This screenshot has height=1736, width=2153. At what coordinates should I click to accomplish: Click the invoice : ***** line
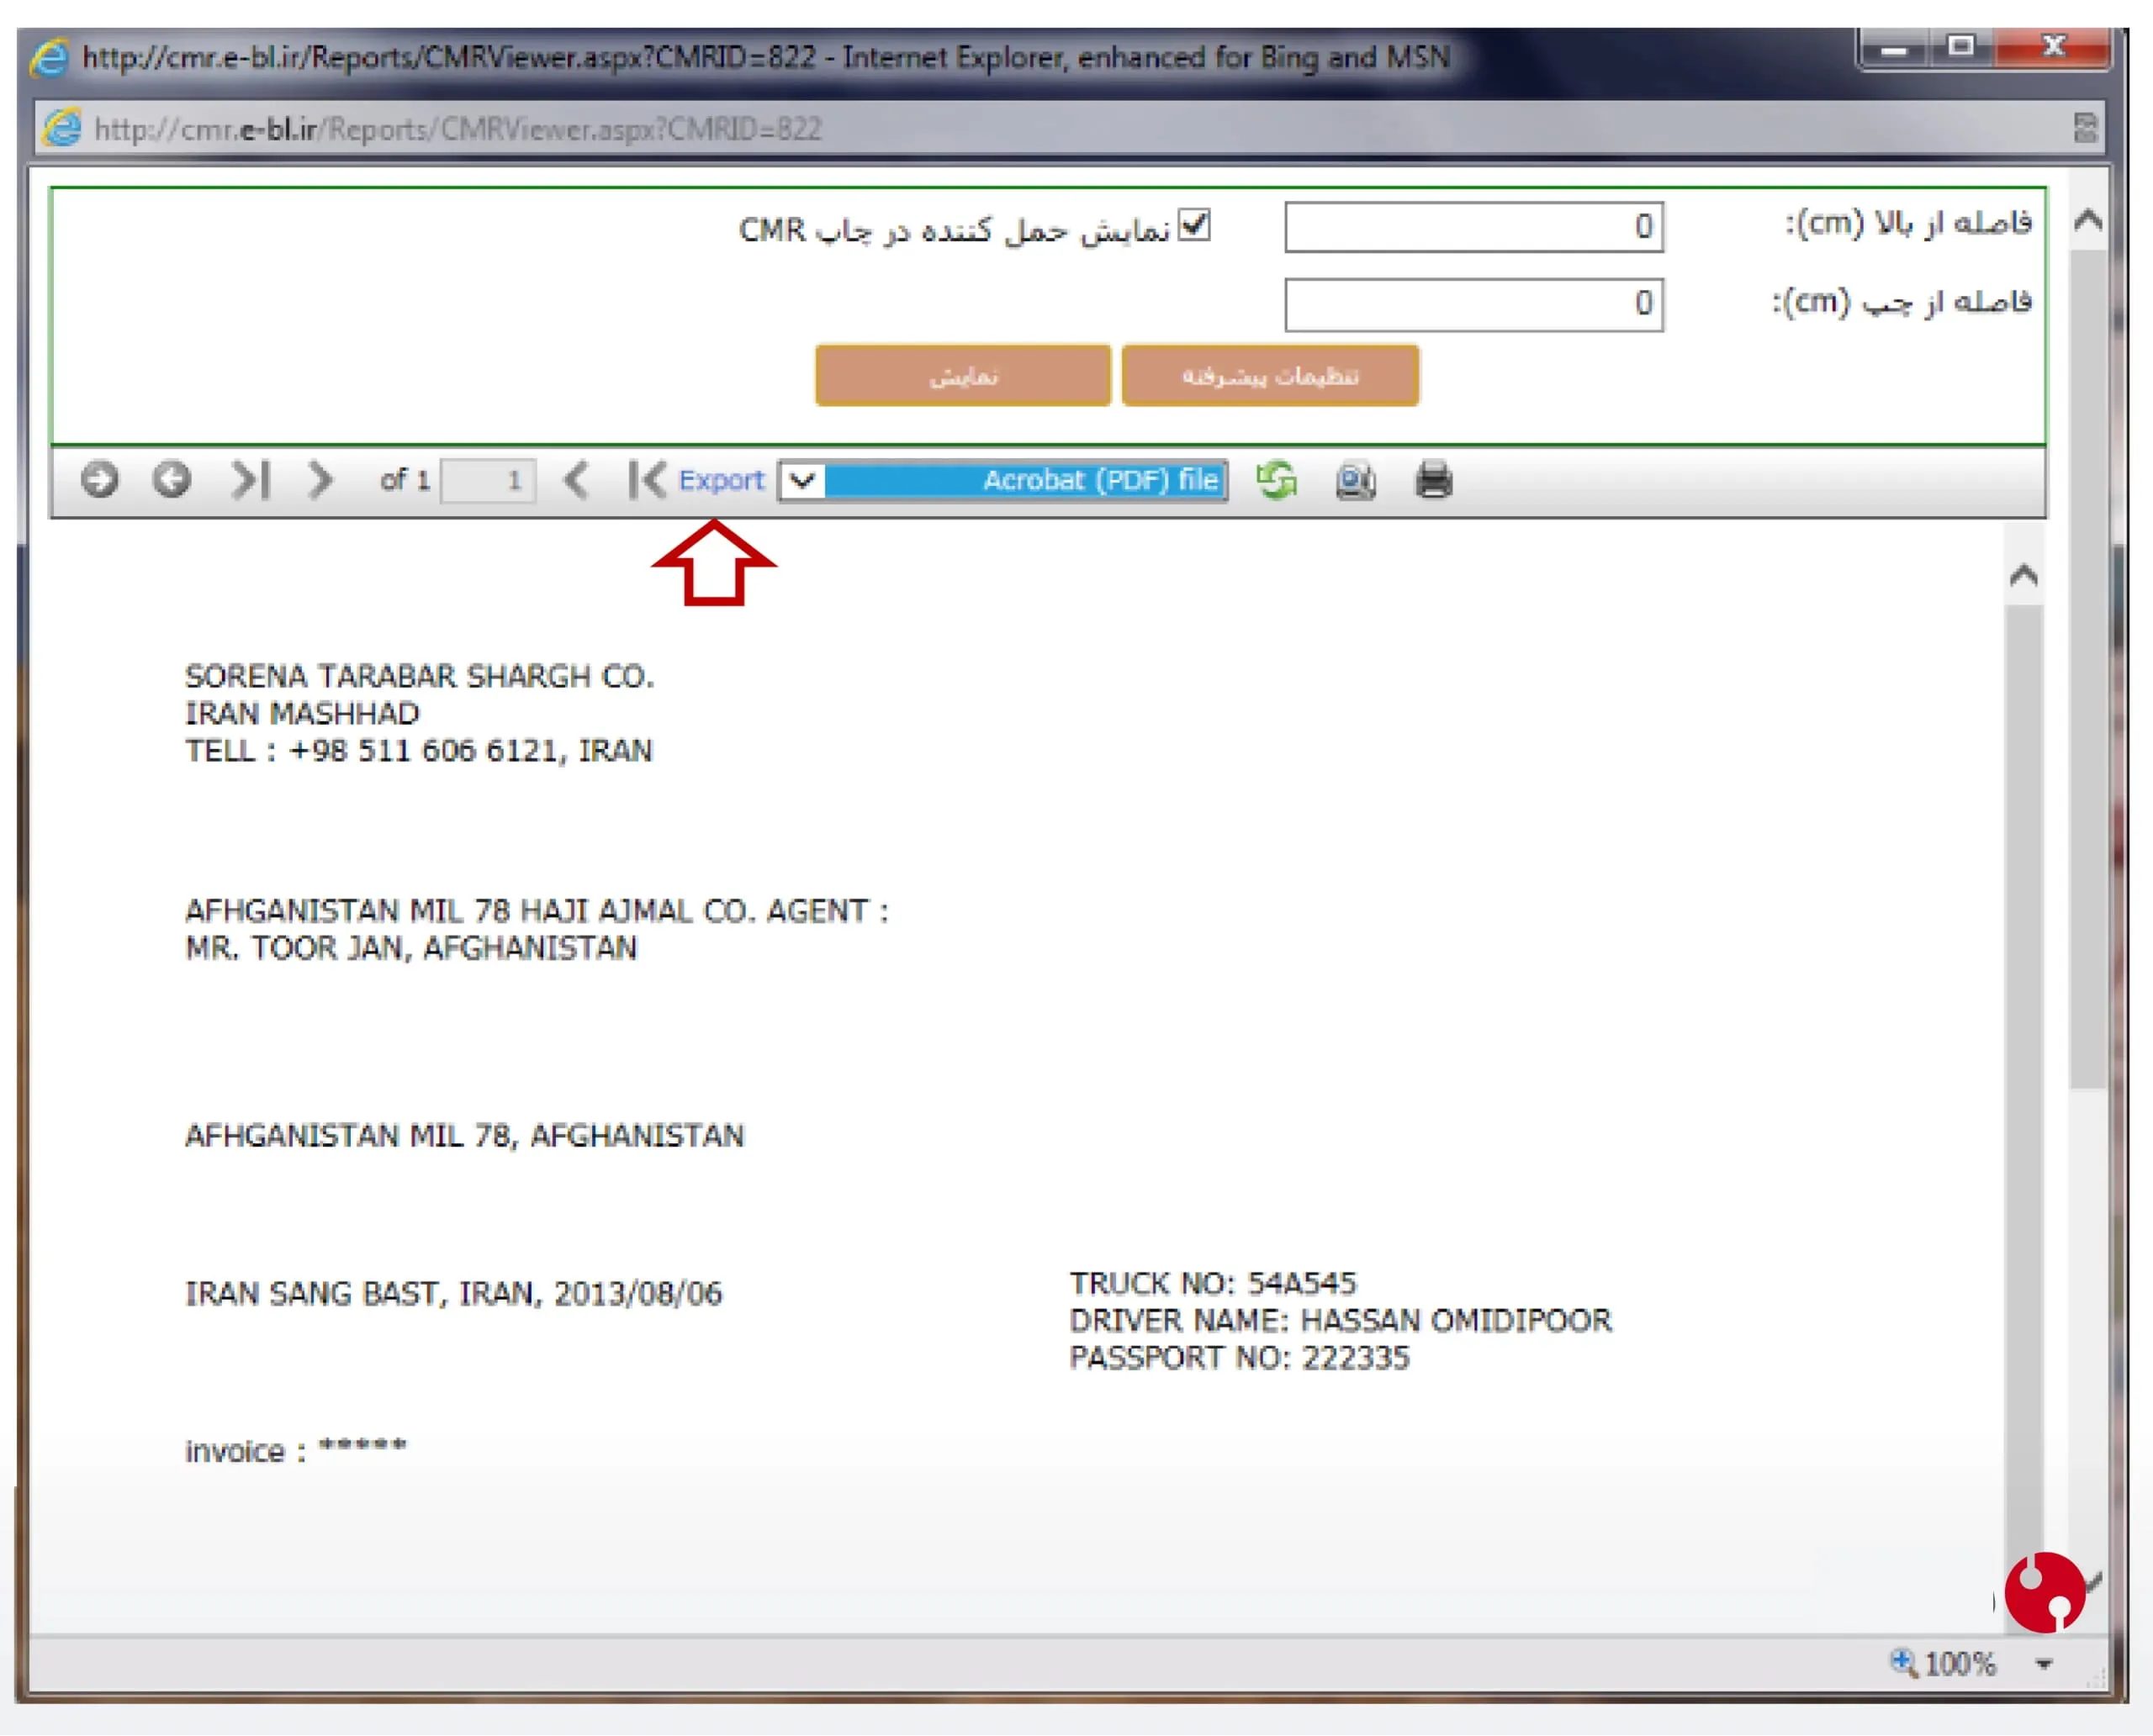(x=295, y=1449)
